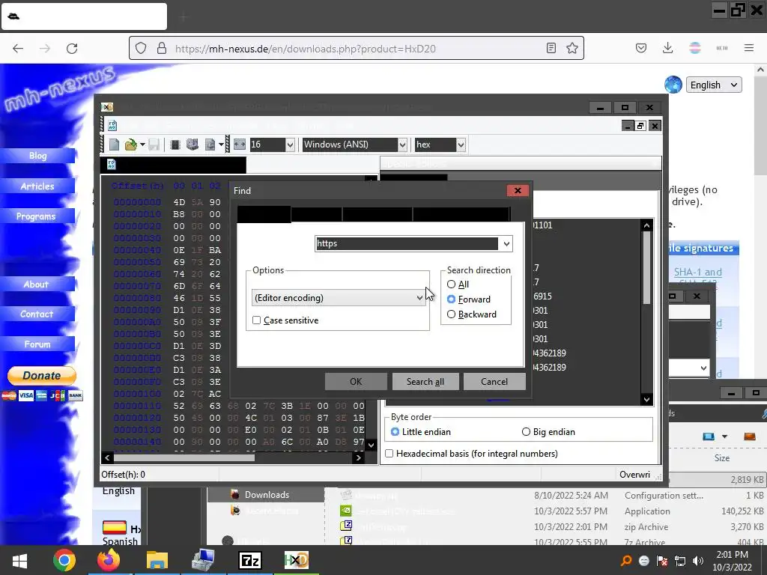
Task: Bookmark this page with the star icon
Action: (x=572, y=48)
